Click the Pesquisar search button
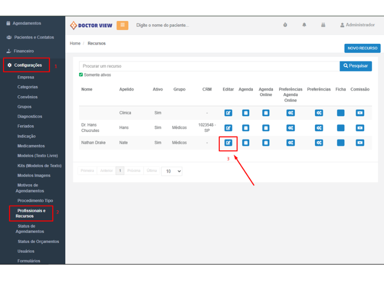 click(356, 66)
